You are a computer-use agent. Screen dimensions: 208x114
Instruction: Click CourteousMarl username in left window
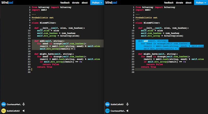tap(14, 104)
